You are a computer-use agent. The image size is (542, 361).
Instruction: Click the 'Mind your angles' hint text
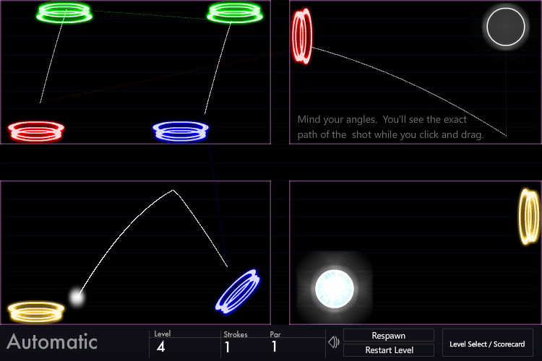[x=390, y=127]
